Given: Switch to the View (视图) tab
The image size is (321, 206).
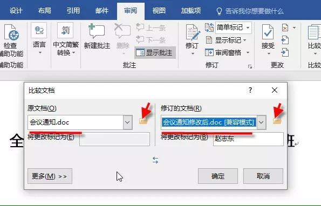Looking at the screenshot, I should pos(159,11).
